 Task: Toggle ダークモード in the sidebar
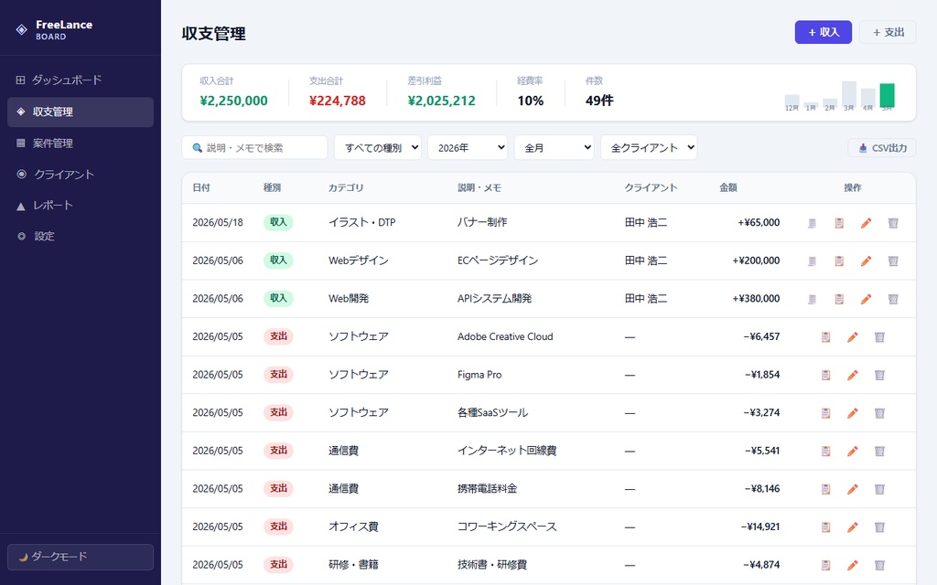pyautogui.click(x=81, y=557)
